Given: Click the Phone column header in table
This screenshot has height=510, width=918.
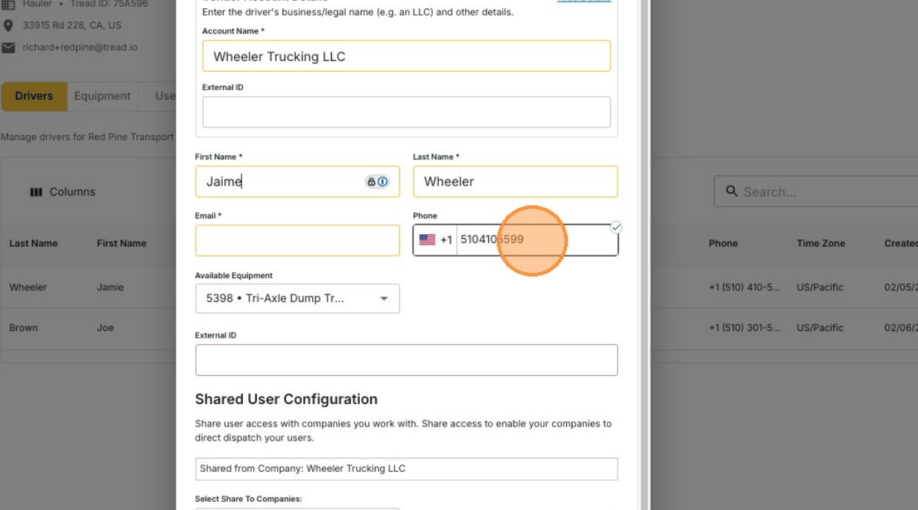Looking at the screenshot, I should [x=723, y=243].
